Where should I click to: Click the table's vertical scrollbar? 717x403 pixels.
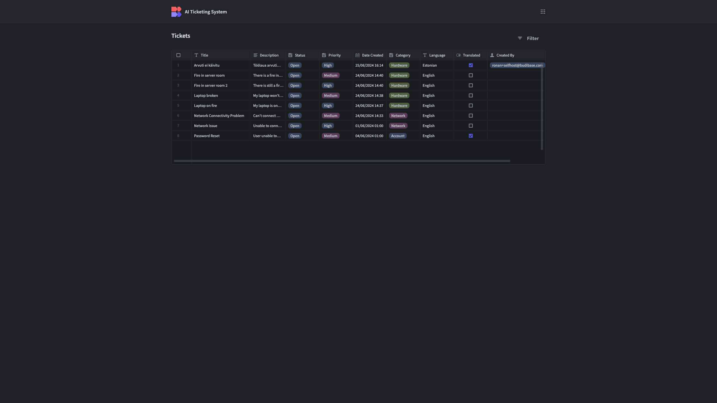coord(542,107)
